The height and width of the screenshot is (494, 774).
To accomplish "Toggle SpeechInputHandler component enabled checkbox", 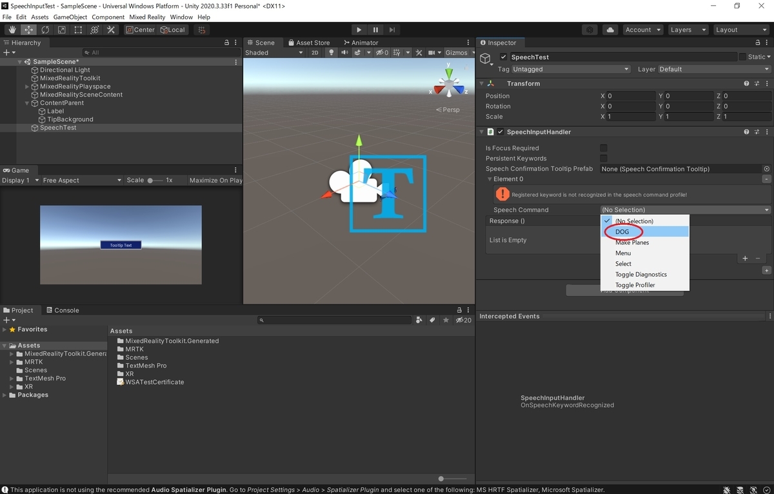I will tap(500, 132).
